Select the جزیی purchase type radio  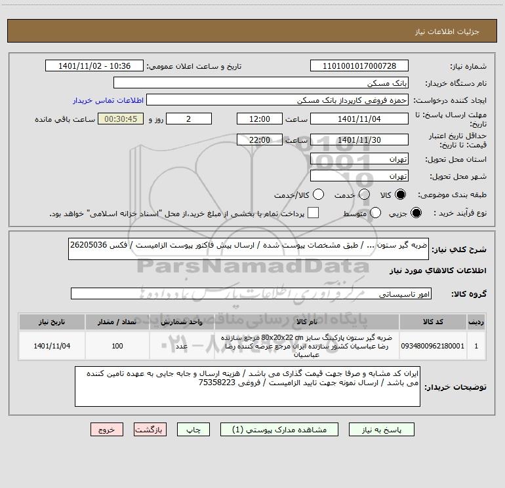click(416, 213)
